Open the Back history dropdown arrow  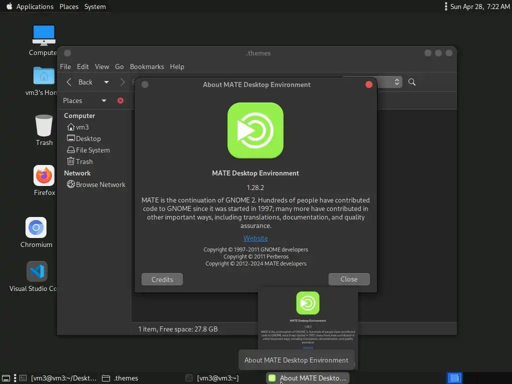pyautogui.click(x=106, y=82)
